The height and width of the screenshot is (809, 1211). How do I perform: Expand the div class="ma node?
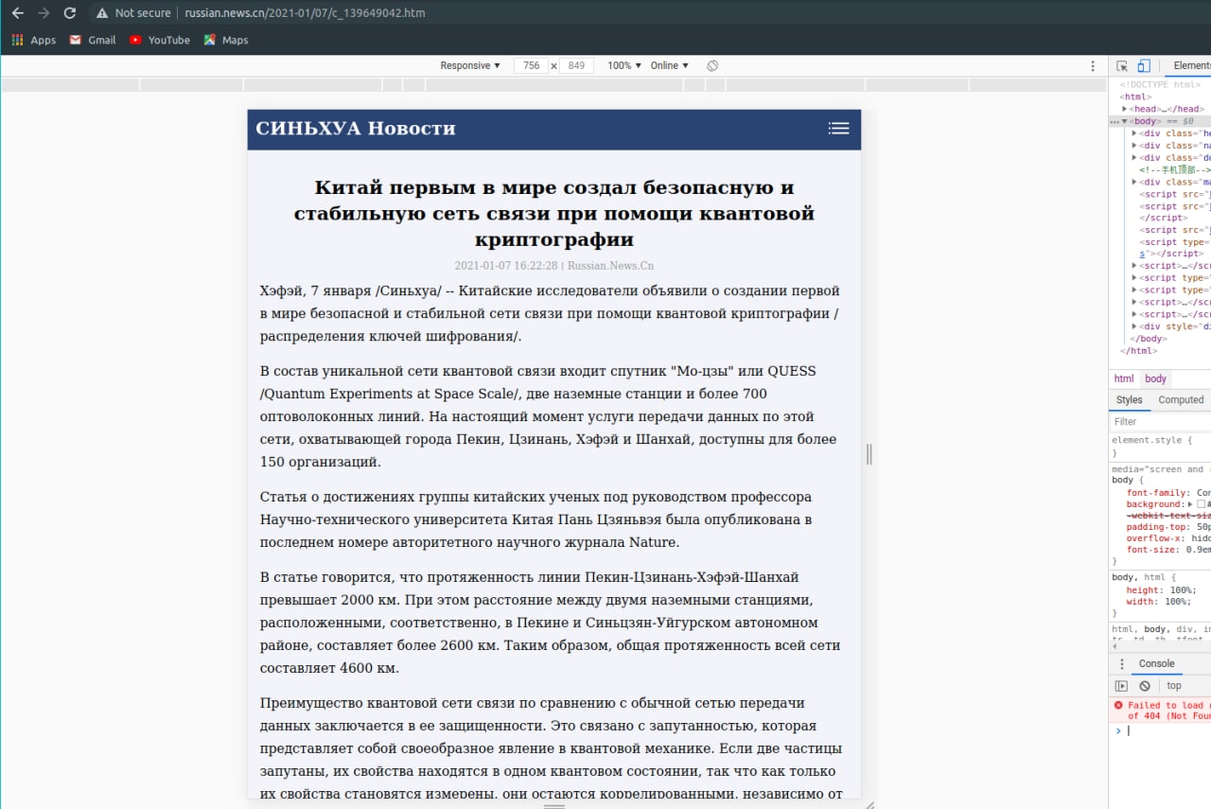coord(1134,182)
